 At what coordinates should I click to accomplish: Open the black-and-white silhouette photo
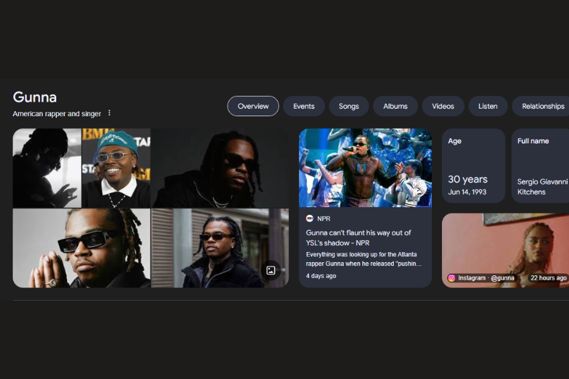click(x=47, y=168)
